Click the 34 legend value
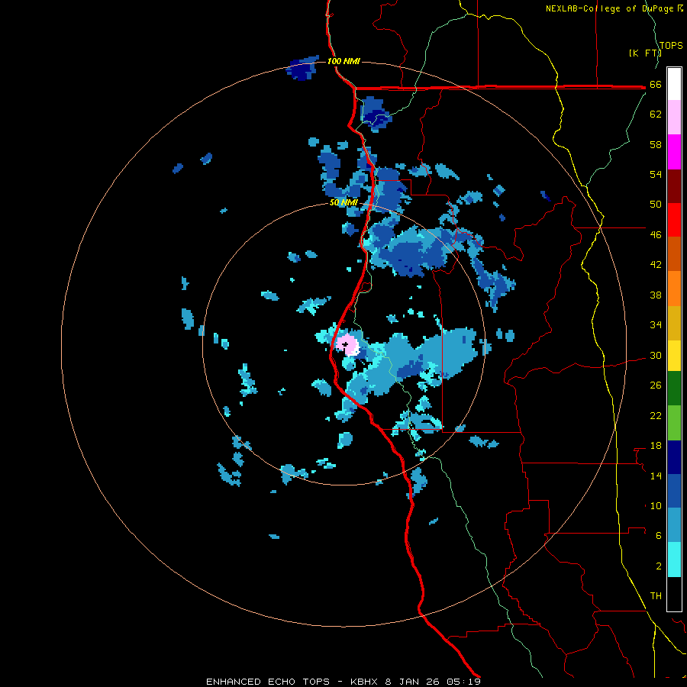Viewport: 687px width, 687px height. coord(656,325)
